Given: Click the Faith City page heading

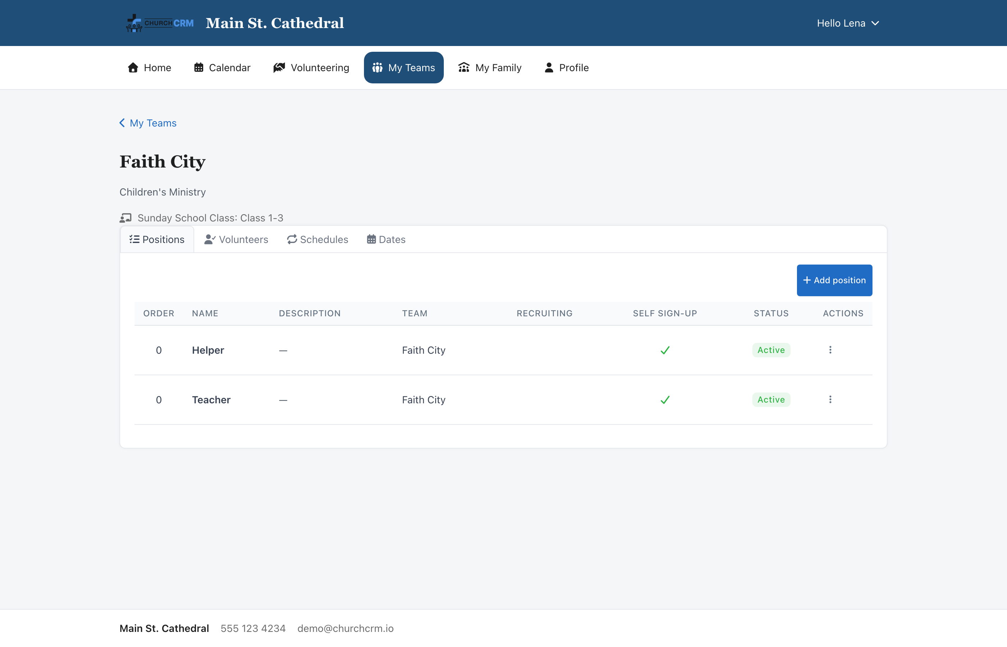Looking at the screenshot, I should tap(162, 162).
